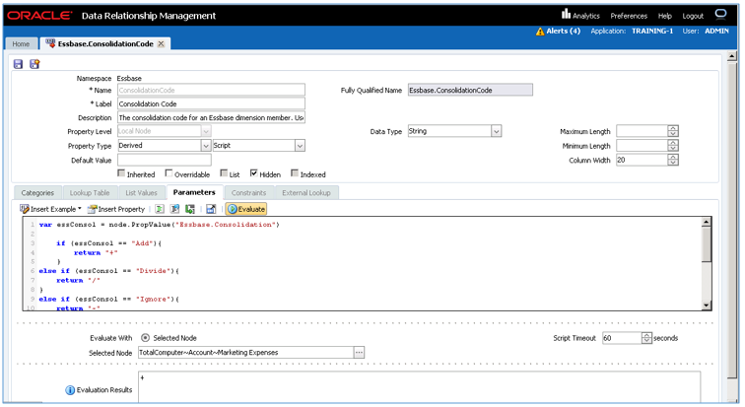Switch to the List Values tab
Viewport: 745px width, 407px height.
pyautogui.click(x=141, y=193)
